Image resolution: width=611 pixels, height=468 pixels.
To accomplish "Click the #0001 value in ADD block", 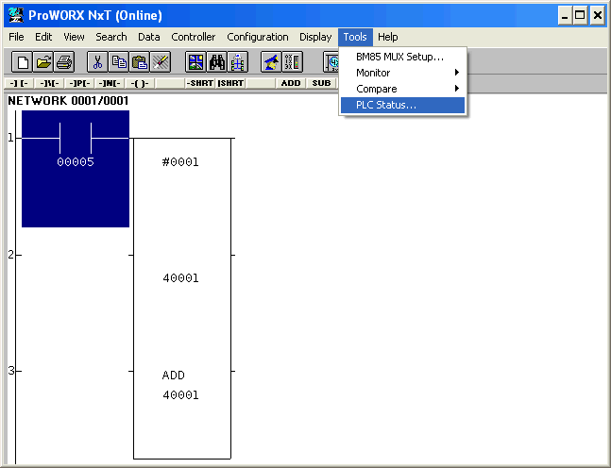I will [x=180, y=162].
